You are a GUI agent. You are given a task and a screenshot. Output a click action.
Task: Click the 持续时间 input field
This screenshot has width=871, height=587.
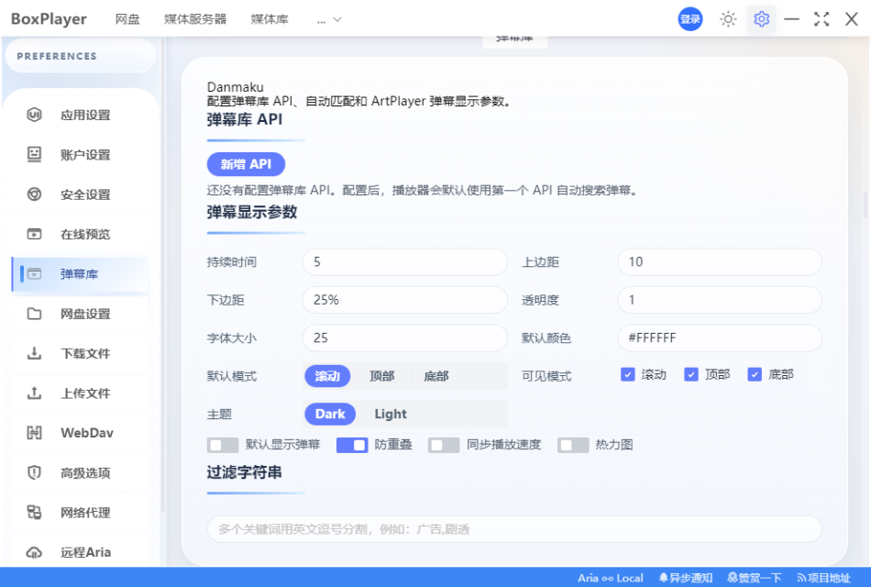point(405,261)
